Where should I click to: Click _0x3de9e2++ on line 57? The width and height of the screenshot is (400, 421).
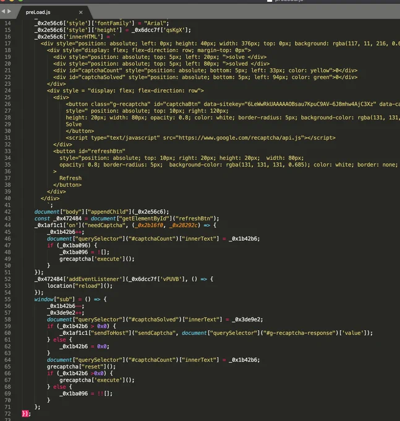[x=66, y=313]
